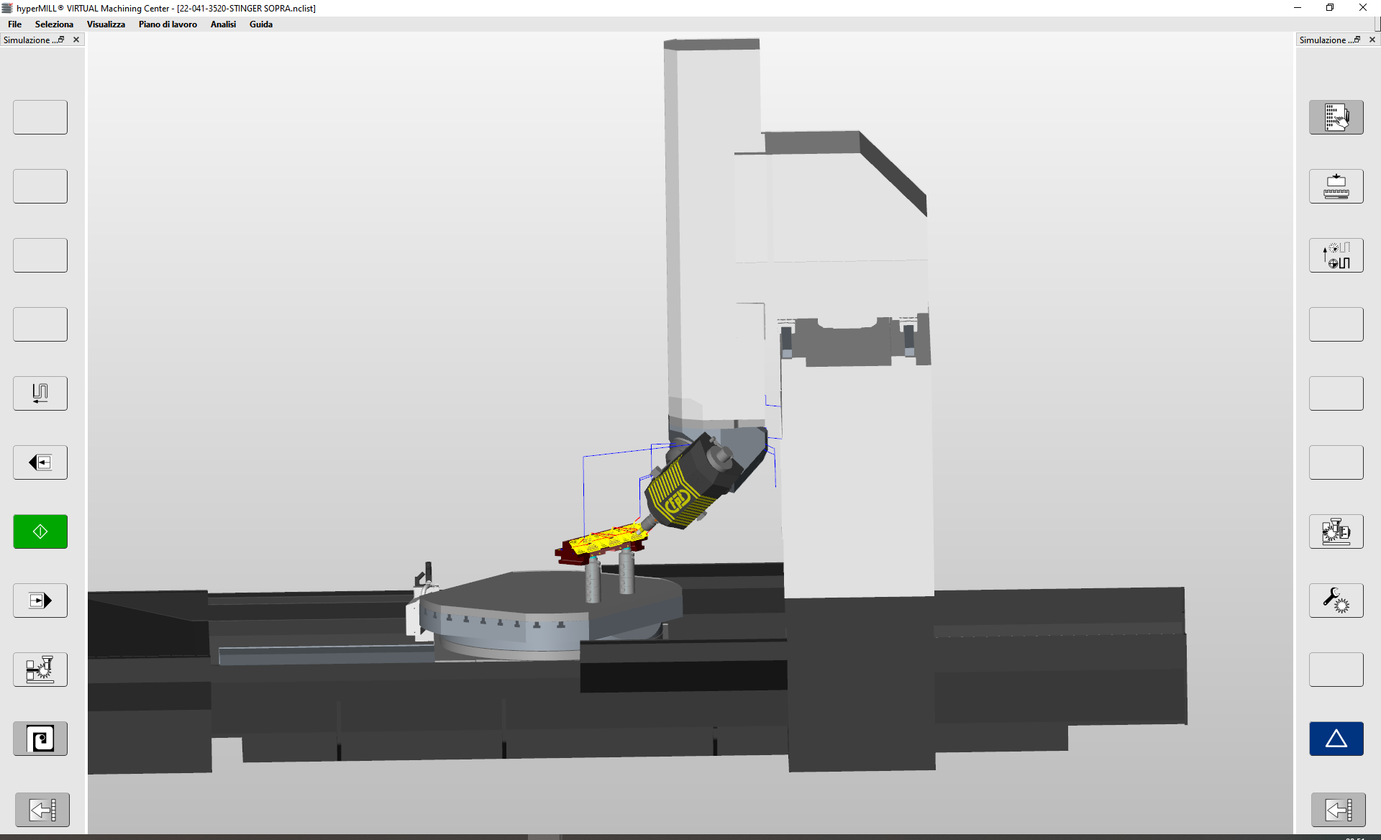Click the blue triangle button
This screenshot has height=840, width=1381.
coord(1336,739)
